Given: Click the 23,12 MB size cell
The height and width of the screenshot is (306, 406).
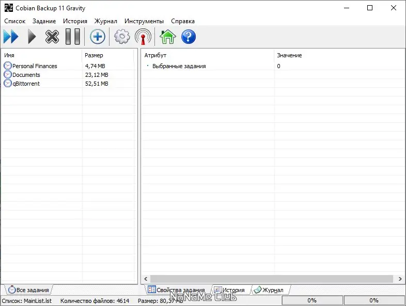Looking at the screenshot, I should click(97, 75).
